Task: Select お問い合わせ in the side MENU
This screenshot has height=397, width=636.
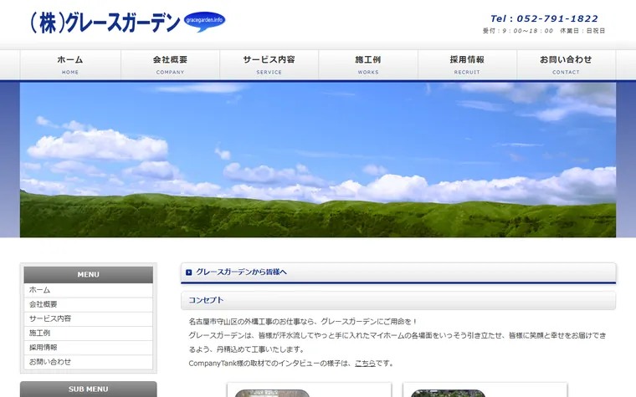Action: (x=89, y=362)
